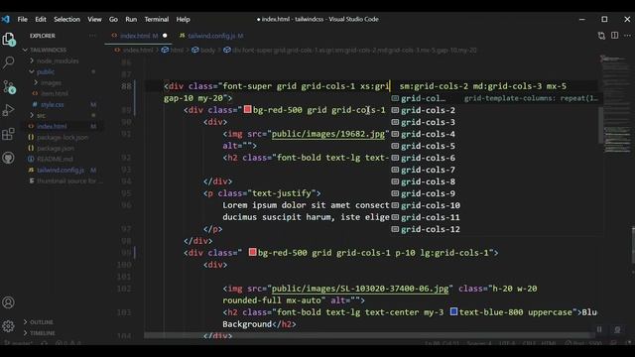This screenshot has height=357, width=635.
Task: Click the html breadcrumb segment
Action: point(173,51)
